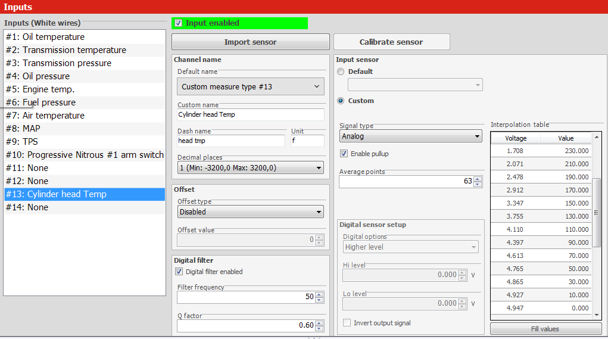The image size is (608, 339).
Task: Open the Offset type dropdown
Action: (x=251, y=212)
